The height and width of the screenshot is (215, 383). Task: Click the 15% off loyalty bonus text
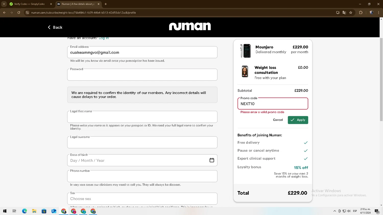pos(301,168)
